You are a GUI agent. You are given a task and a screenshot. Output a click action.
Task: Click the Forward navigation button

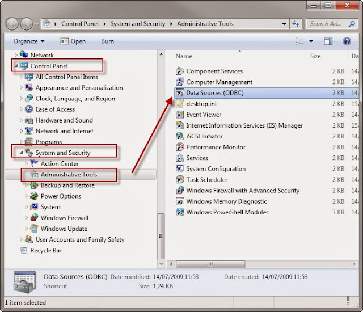click(27, 24)
